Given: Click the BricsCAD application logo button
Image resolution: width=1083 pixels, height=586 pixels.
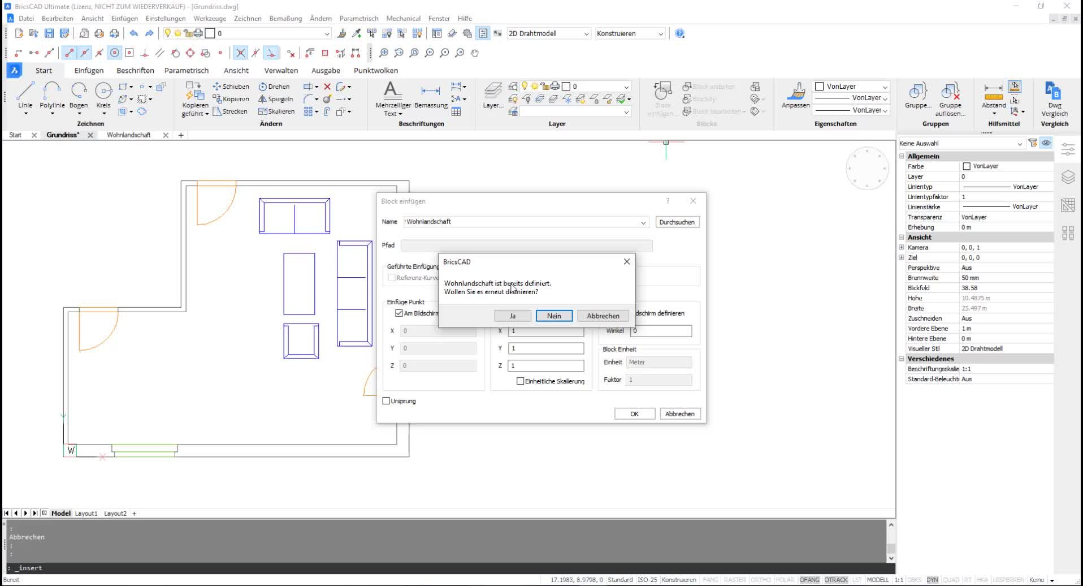Looking at the screenshot, I should point(14,70).
